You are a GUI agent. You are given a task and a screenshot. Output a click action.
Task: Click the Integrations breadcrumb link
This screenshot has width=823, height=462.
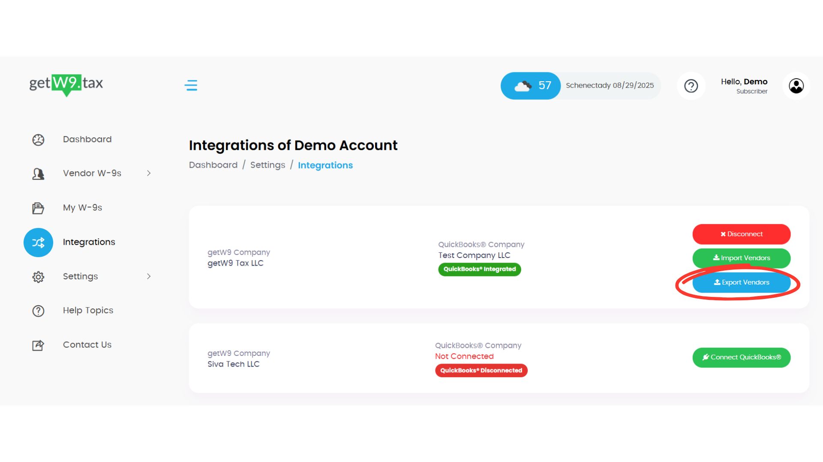325,166
